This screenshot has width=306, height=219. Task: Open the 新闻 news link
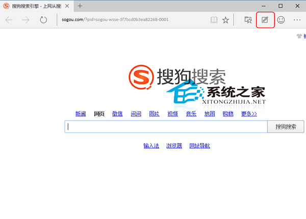tap(81, 114)
